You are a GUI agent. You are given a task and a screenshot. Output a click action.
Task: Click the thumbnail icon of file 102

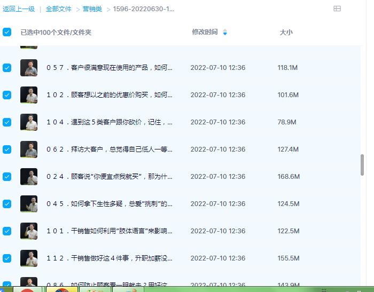[x=29, y=95]
